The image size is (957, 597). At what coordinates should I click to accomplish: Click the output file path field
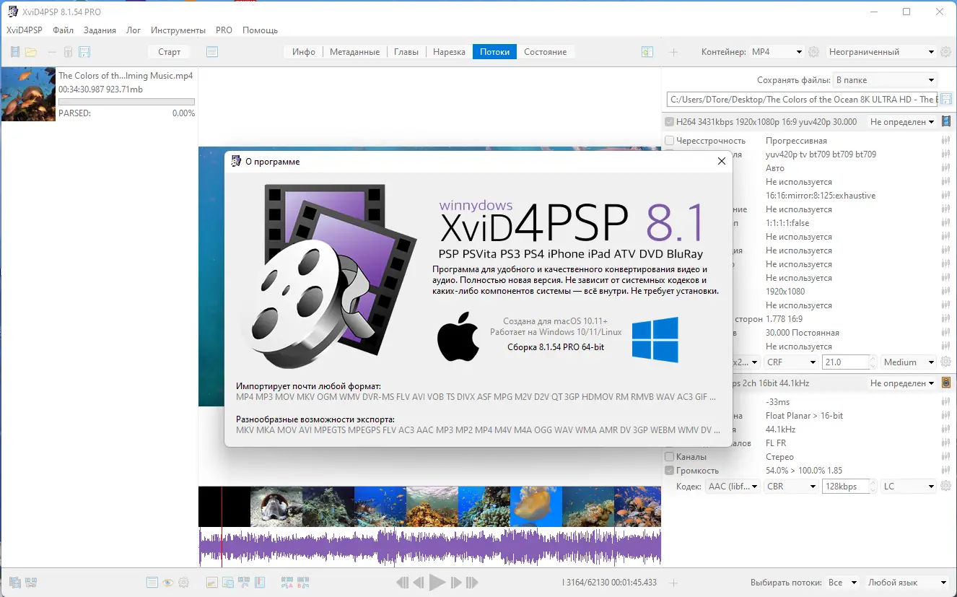pos(801,100)
